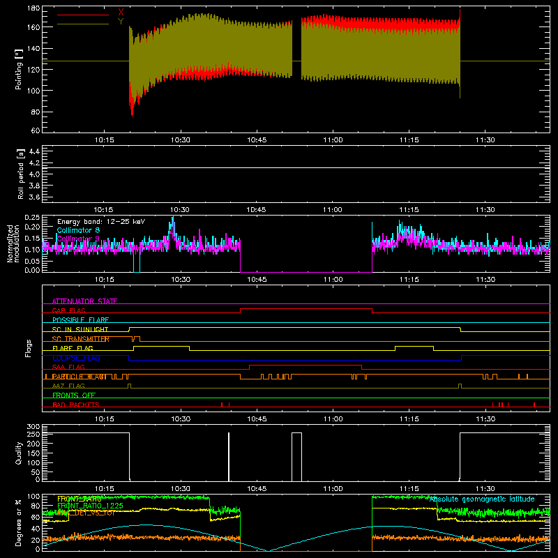Click the FRONTS_OFF flag label
Screen dimensions: 558x558
click(74, 395)
